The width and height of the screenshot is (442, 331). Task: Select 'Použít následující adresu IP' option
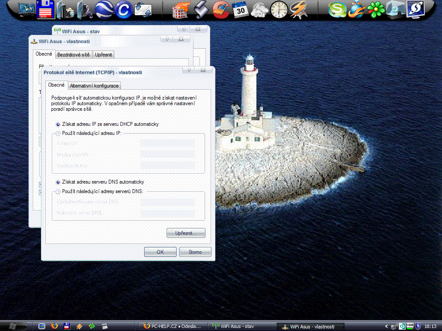coord(58,134)
